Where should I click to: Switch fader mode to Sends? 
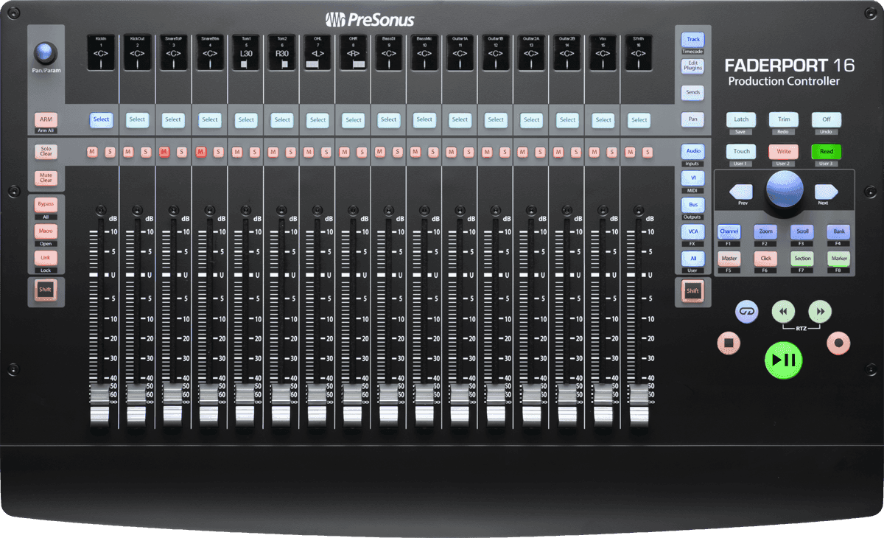point(692,93)
